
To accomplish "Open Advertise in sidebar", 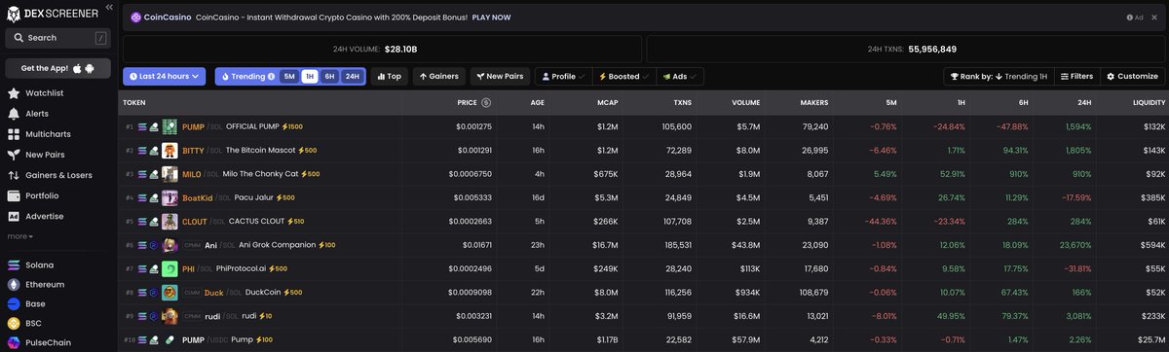I will pos(36,216).
